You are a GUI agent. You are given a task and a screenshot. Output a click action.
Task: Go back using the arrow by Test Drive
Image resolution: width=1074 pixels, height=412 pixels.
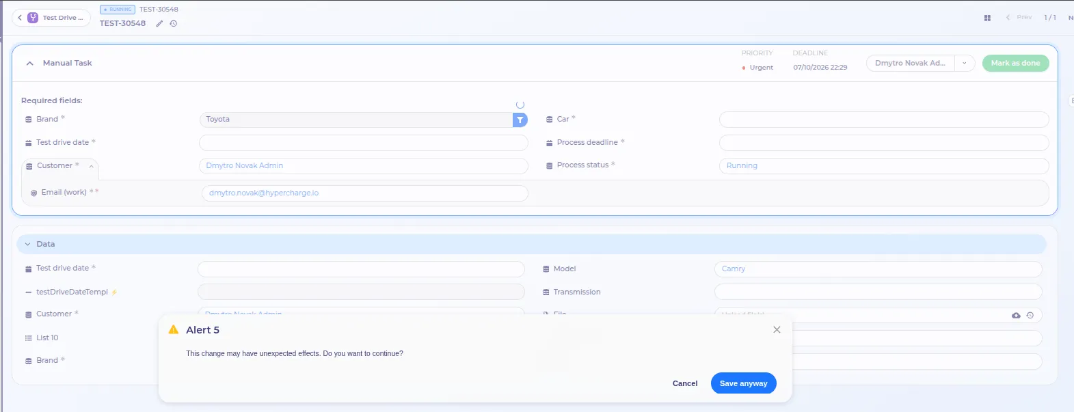[20, 18]
